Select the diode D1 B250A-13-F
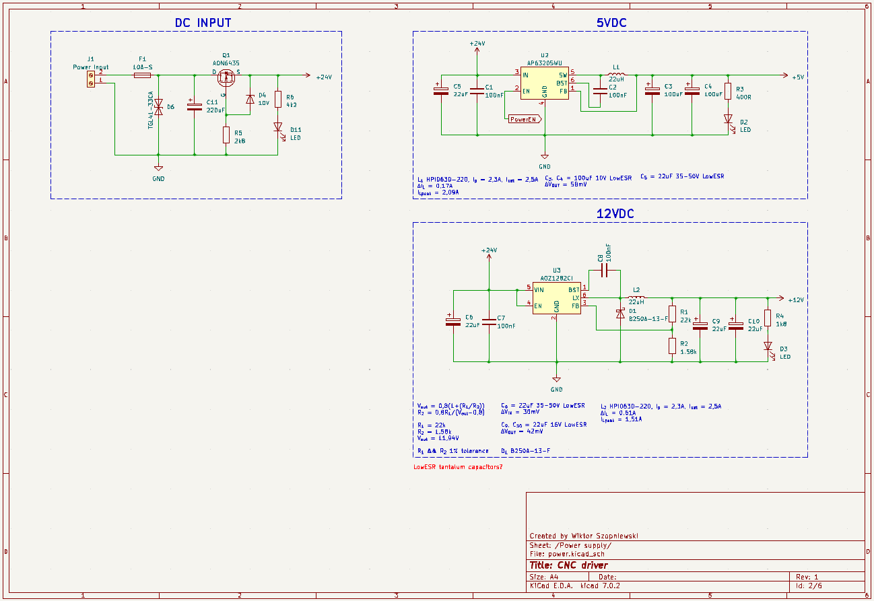This screenshot has width=874, height=601. pos(621,312)
